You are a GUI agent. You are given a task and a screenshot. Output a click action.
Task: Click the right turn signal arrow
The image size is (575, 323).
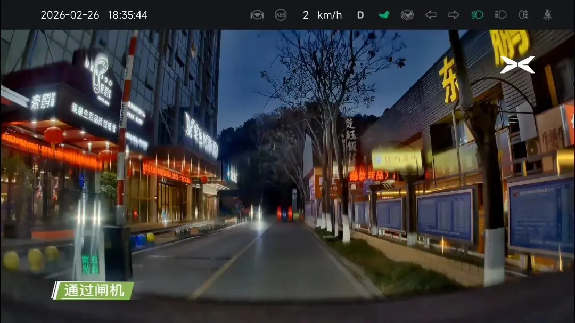(x=454, y=15)
